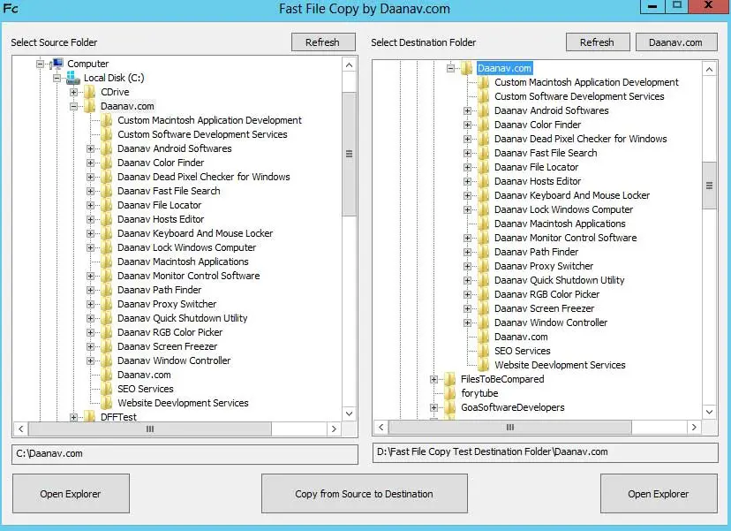The image size is (731, 531).
Task: Open Explorer for the destination folder
Action: coord(659,494)
